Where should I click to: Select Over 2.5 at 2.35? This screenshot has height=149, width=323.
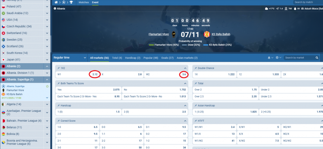(225, 96)
